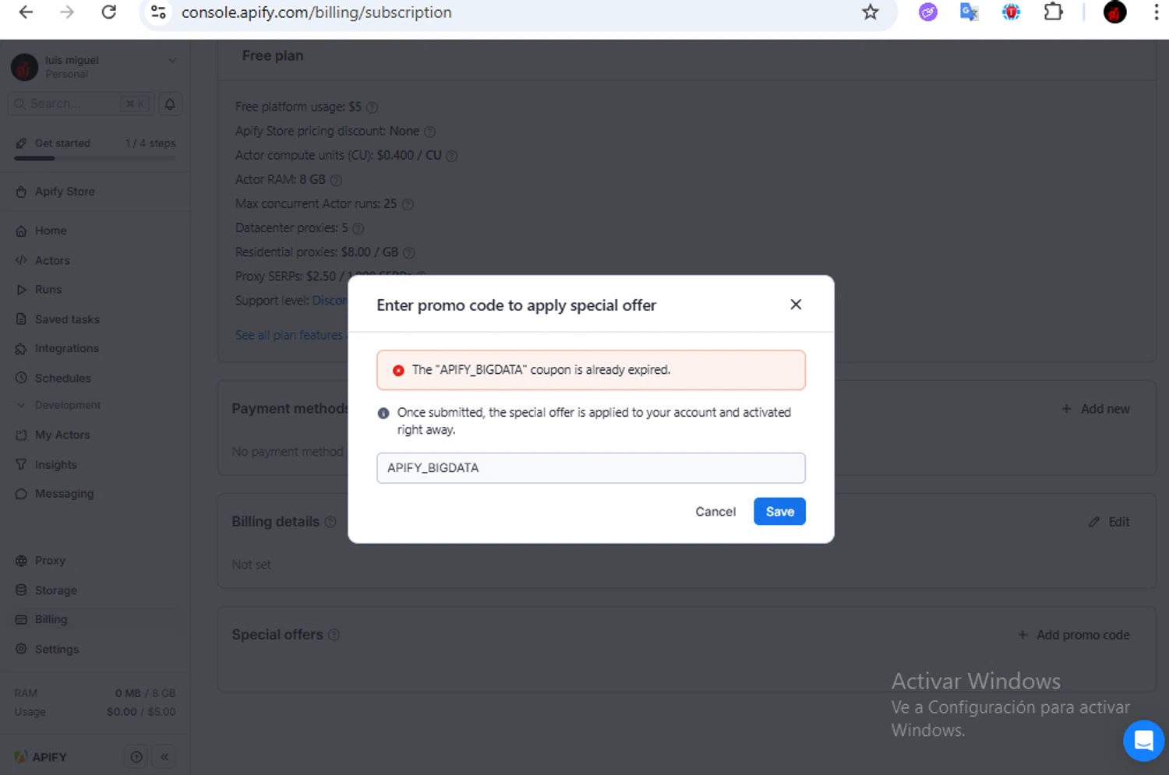
Task: Cancel the promo code dialog
Action: tap(715, 512)
